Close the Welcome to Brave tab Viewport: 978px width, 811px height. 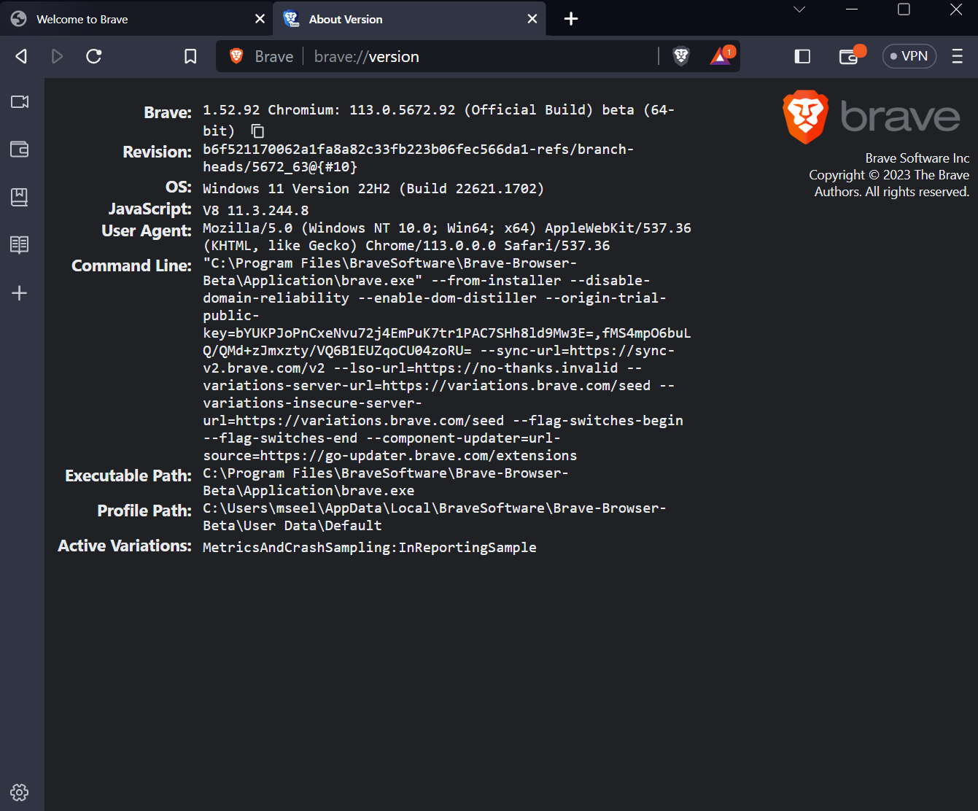pos(260,19)
